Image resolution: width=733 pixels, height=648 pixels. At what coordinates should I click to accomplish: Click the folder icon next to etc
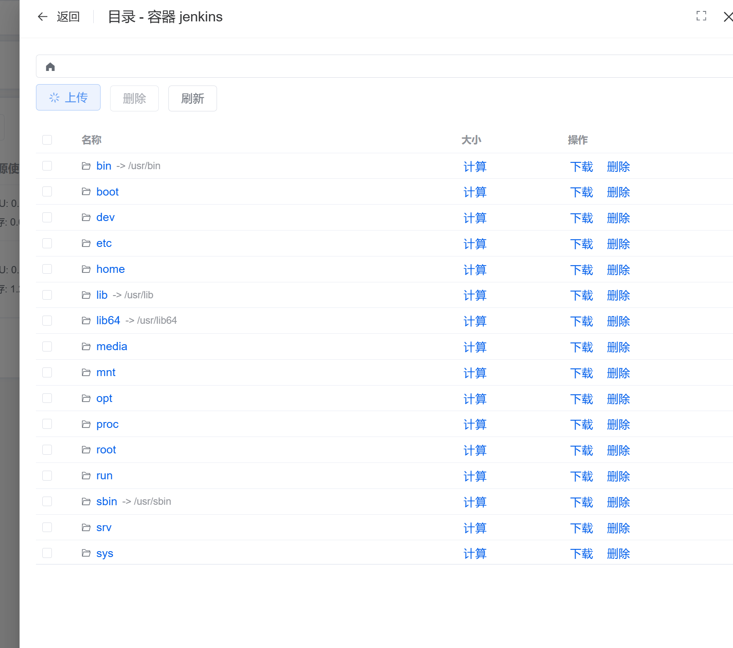point(86,243)
